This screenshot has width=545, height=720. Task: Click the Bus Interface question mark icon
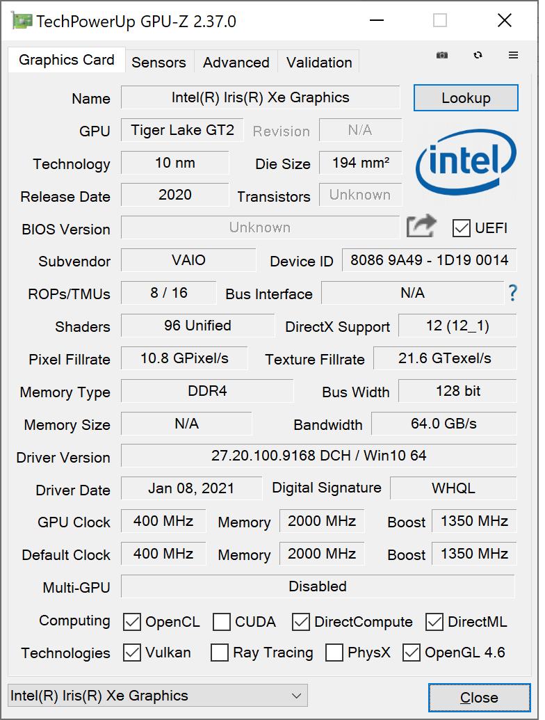[512, 293]
